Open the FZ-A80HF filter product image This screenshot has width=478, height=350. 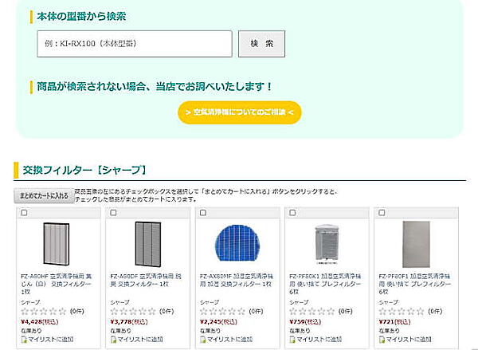pyautogui.click(x=57, y=244)
